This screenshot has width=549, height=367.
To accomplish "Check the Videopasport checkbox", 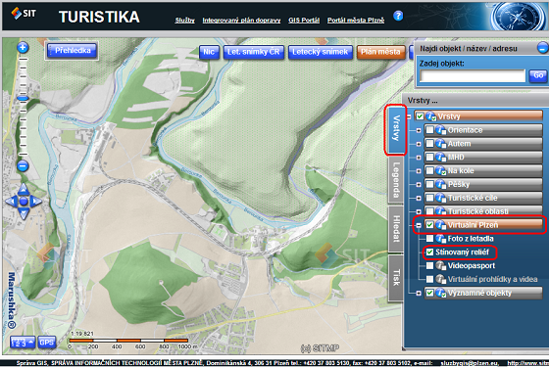I will (429, 265).
